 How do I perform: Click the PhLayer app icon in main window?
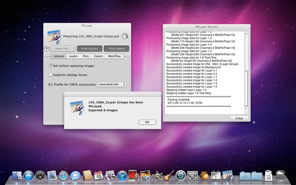54,36
